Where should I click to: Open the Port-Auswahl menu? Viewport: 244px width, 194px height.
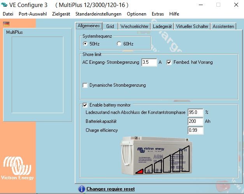[33, 14]
